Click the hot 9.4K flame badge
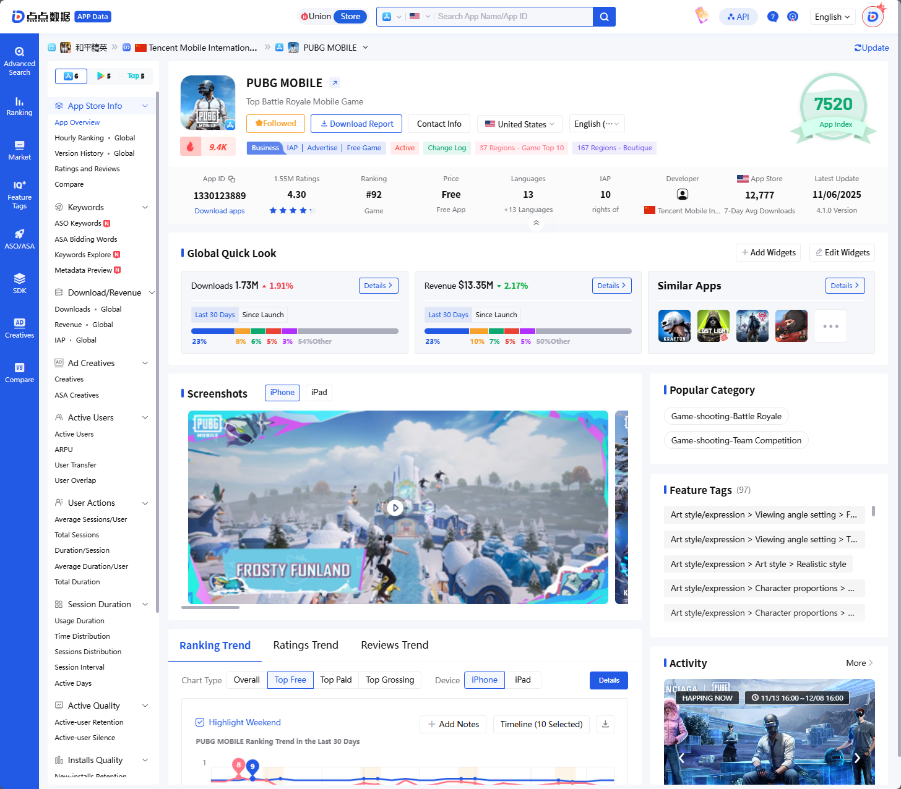Screen dimensions: 901x789 (207, 147)
